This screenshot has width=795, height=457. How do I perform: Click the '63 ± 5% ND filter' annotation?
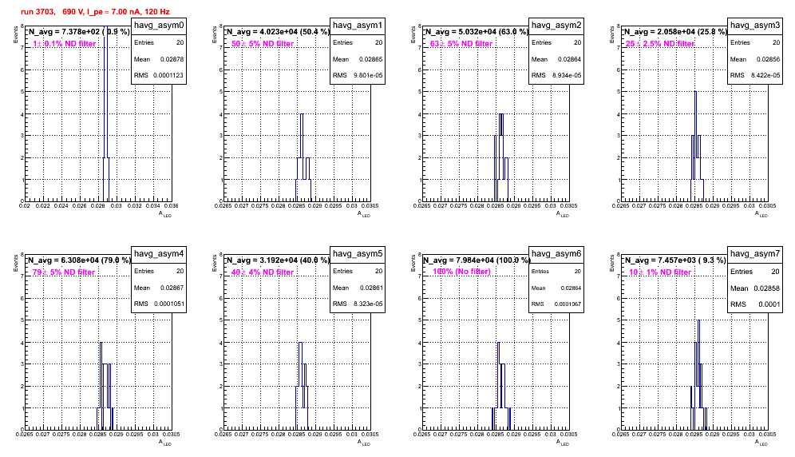pos(461,44)
